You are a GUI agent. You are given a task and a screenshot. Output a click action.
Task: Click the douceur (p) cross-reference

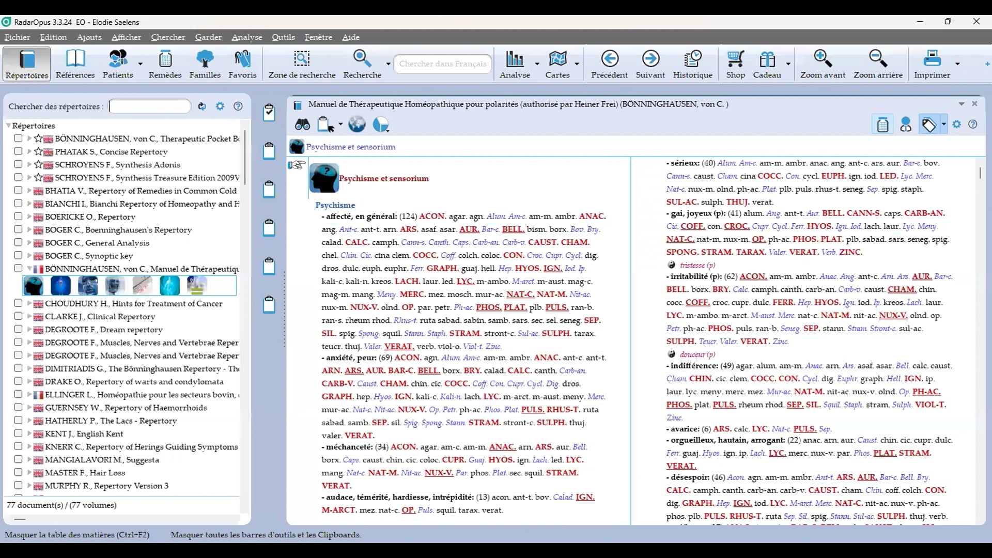pyautogui.click(x=698, y=354)
